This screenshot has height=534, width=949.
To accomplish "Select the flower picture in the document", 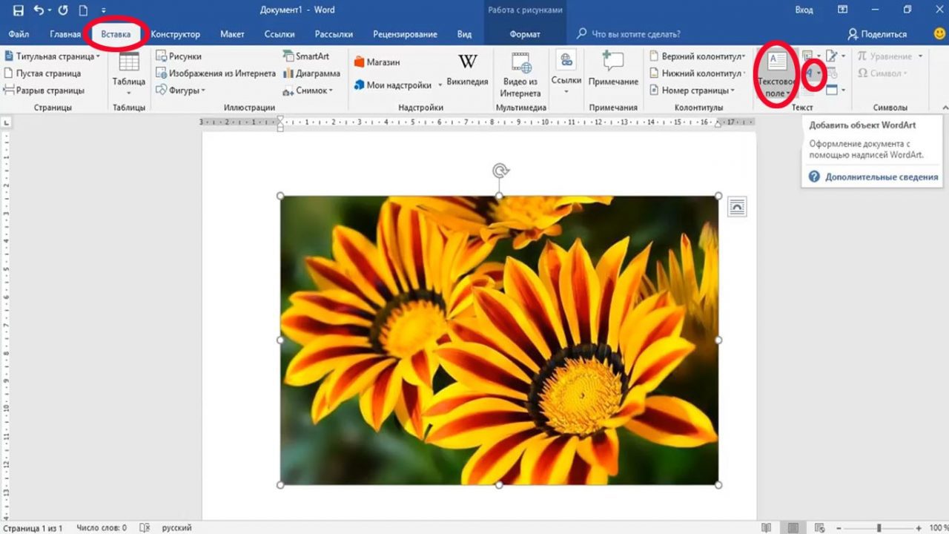I will (499, 340).
